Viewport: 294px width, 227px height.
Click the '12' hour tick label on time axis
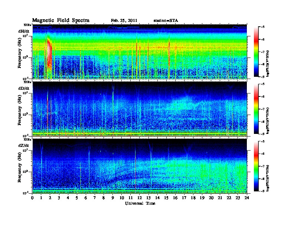click(x=140, y=198)
